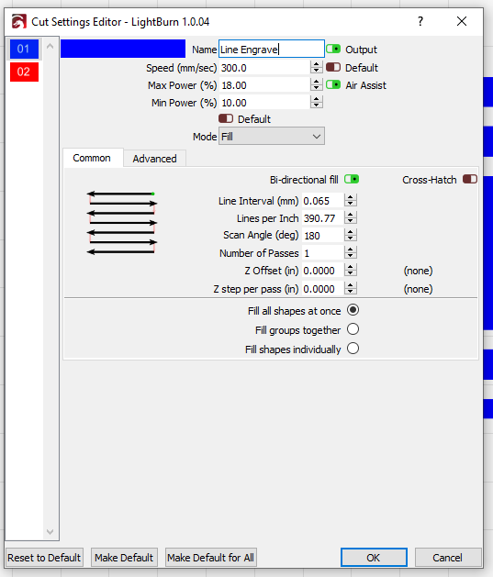Choose Fill shapes individually radio button
The width and height of the screenshot is (493, 577).
coord(353,349)
